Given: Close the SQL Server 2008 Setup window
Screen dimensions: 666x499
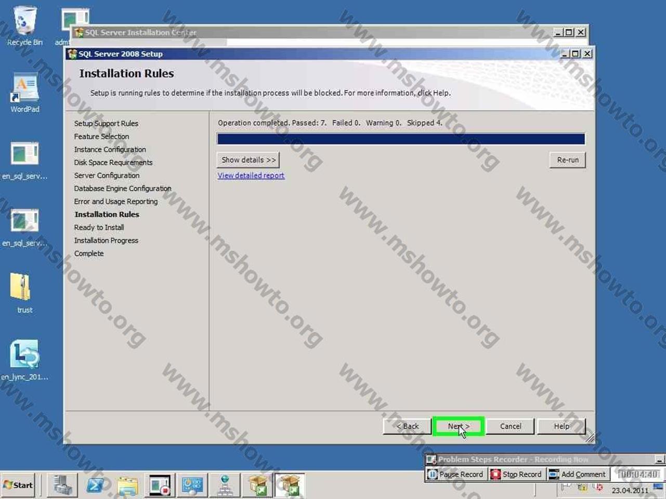Looking at the screenshot, I should (x=587, y=54).
